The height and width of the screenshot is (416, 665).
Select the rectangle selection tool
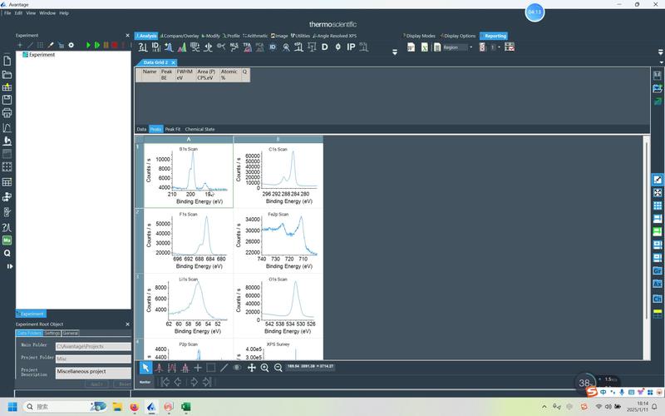[211, 368]
